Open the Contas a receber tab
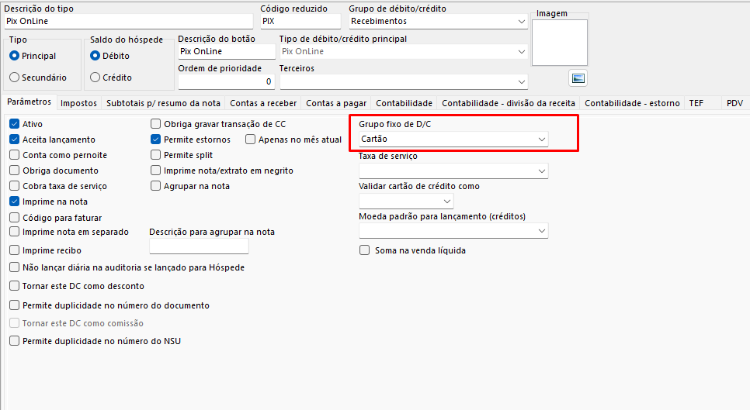This screenshot has width=750, height=410. (x=263, y=103)
